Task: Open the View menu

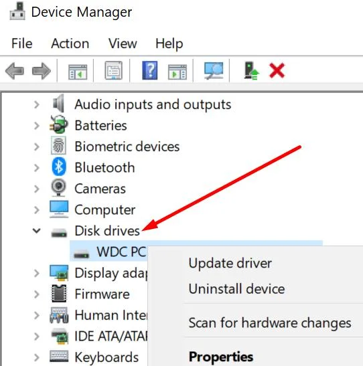Action: [123, 43]
